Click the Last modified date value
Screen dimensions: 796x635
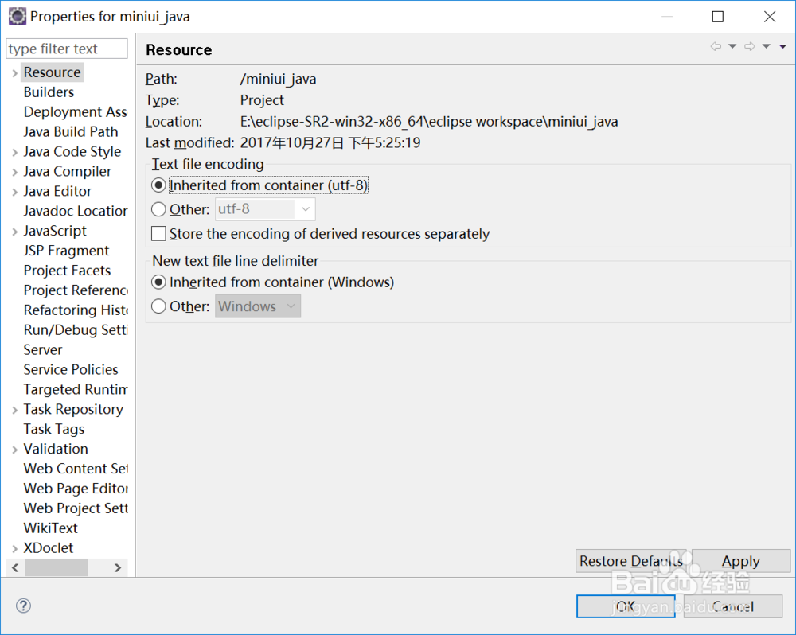pyautogui.click(x=330, y=142)
